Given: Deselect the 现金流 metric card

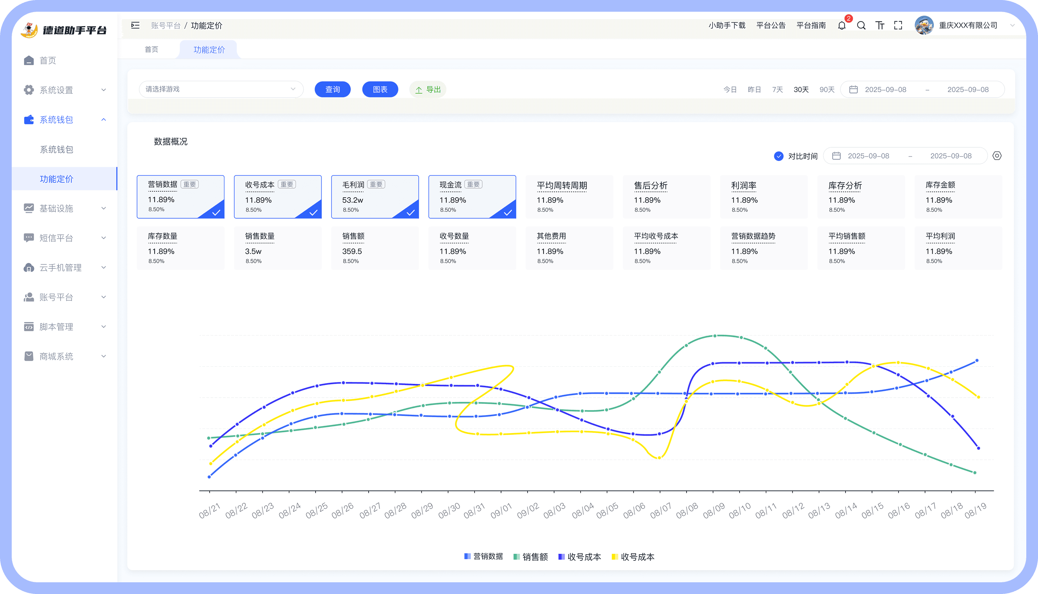Looking at the screenshot, I should [x=472, y=197].
